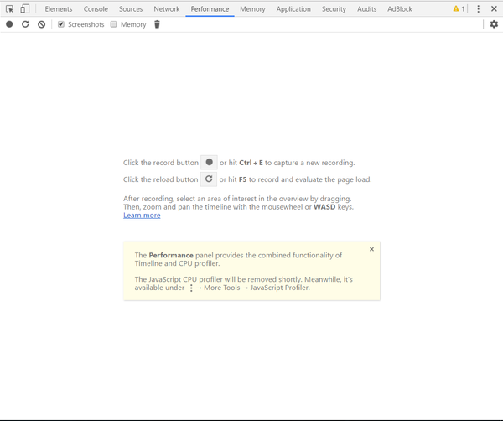
Task: Click the trash can collect garbage icon
Action: click(x=157, y=24)
